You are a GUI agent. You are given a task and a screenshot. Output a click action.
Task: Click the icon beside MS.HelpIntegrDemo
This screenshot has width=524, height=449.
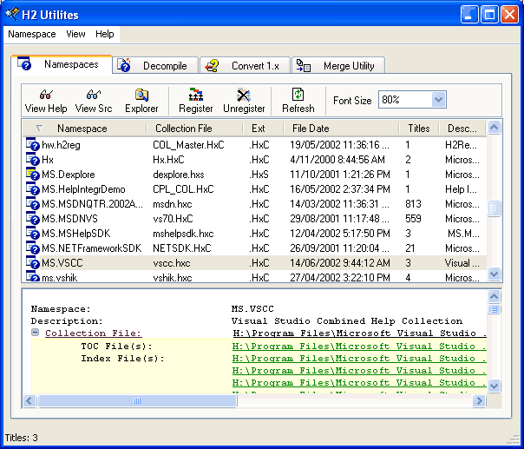pyautogui.click(x=33, y=189)
